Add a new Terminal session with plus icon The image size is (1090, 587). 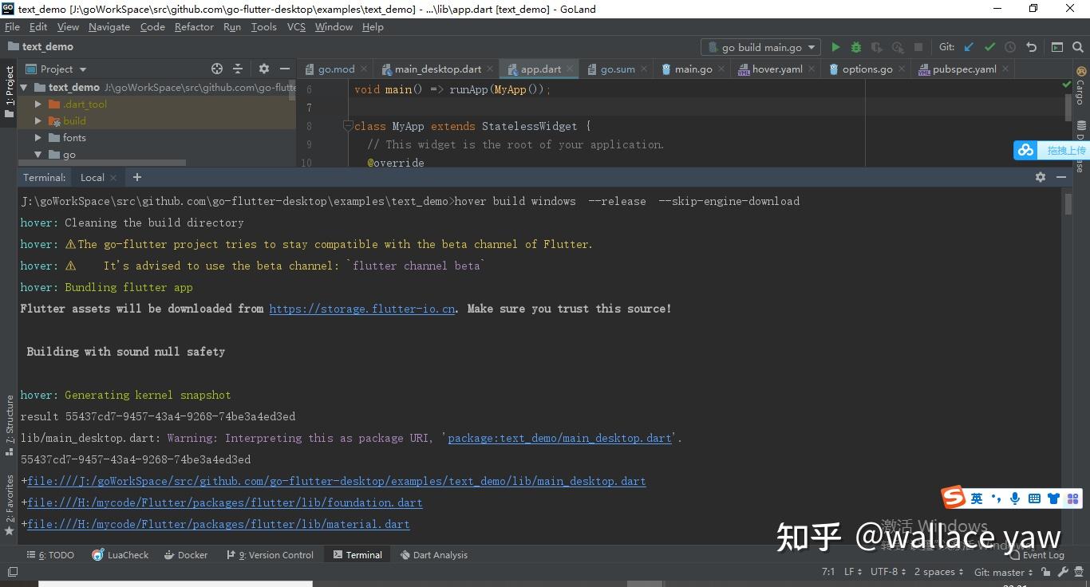[136, 177]
